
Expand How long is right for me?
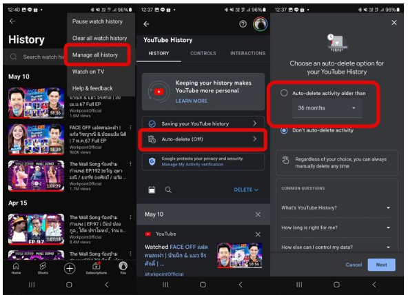336,227
